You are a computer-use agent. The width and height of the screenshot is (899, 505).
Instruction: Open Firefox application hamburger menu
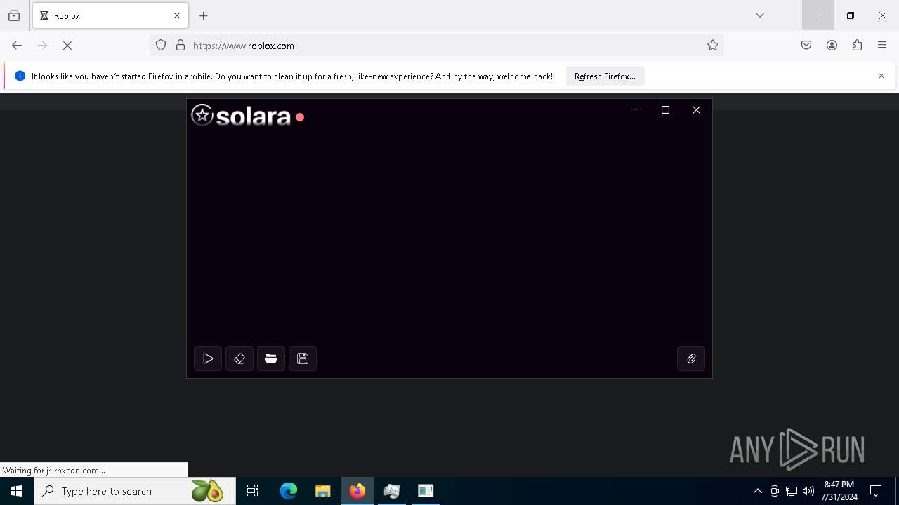tap(882, 46)
